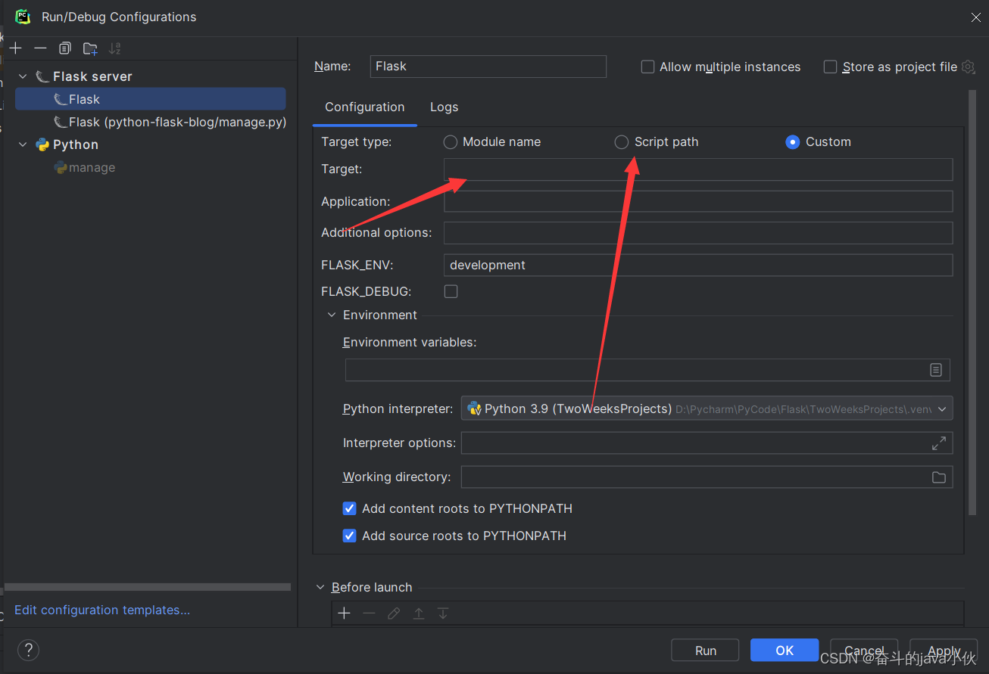The height and width of the screenshot is (674, 989).
Task: Select Flask (python-flask-blog/manage.py) configuration
Action: pos(170,123)
